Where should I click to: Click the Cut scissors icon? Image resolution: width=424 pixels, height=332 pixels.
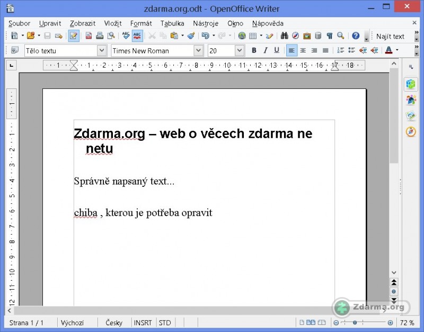click(x=152, y=35)
